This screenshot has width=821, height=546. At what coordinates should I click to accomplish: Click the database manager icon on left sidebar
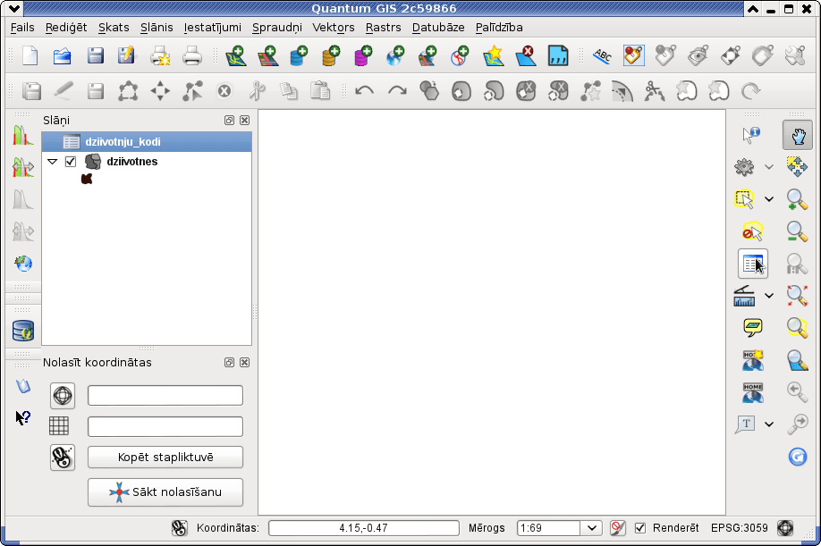(23, 331)
